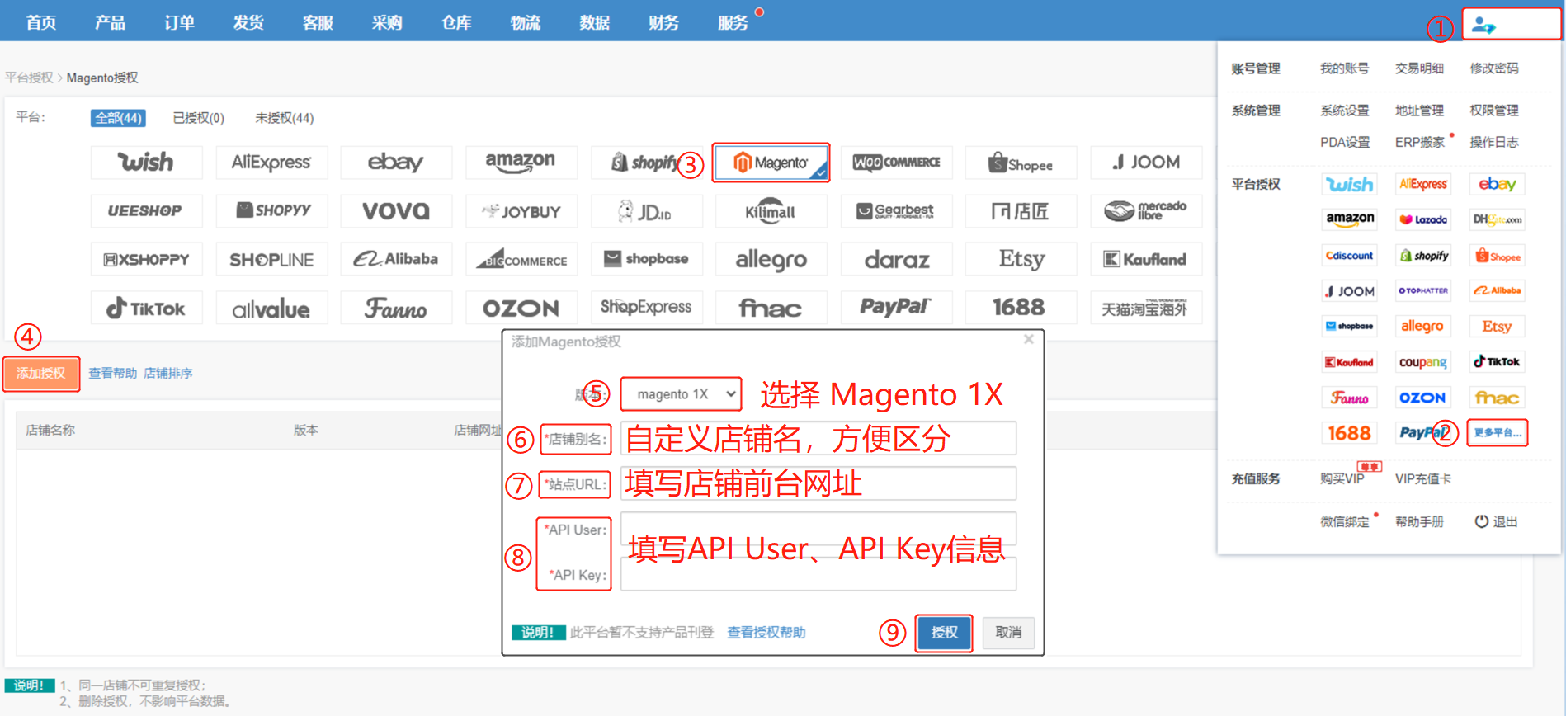
Task: Open the 服务 menu
Action: pos(733,22)
